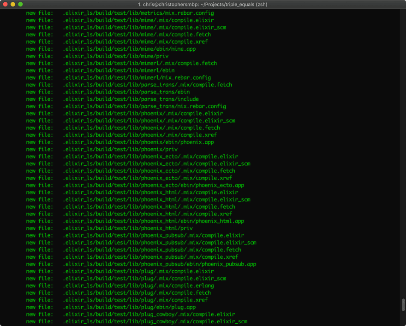The image size is (406, 326).
Task: Click the phoenix_ecto/.mix/compile.elixir_scm line
Action: (x=138, y=164)
